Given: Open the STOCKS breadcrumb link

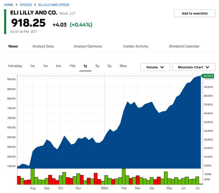Looking at the screenshot, I should 26,5.
